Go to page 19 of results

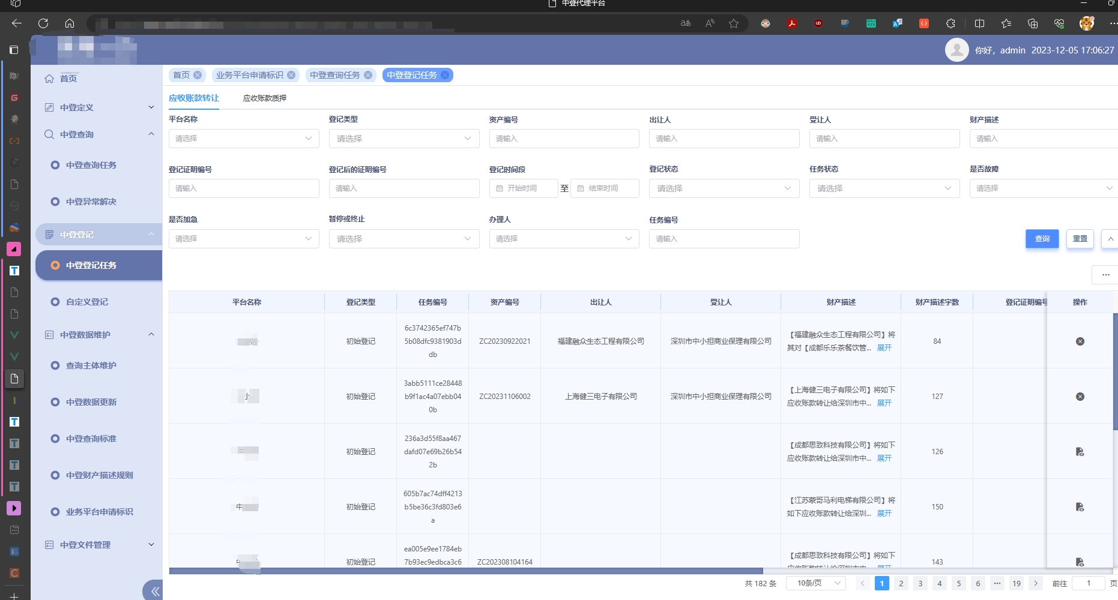click(1017, 583)
